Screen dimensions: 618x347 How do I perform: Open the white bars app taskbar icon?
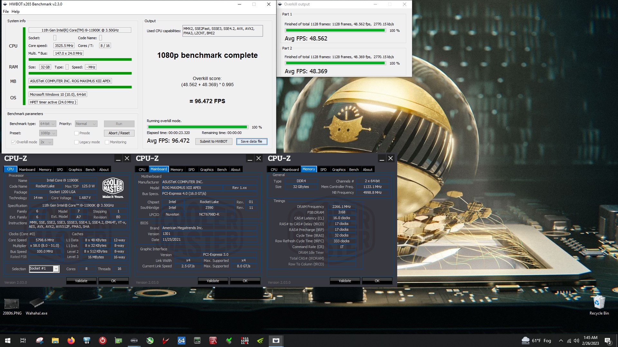point(87,341)
